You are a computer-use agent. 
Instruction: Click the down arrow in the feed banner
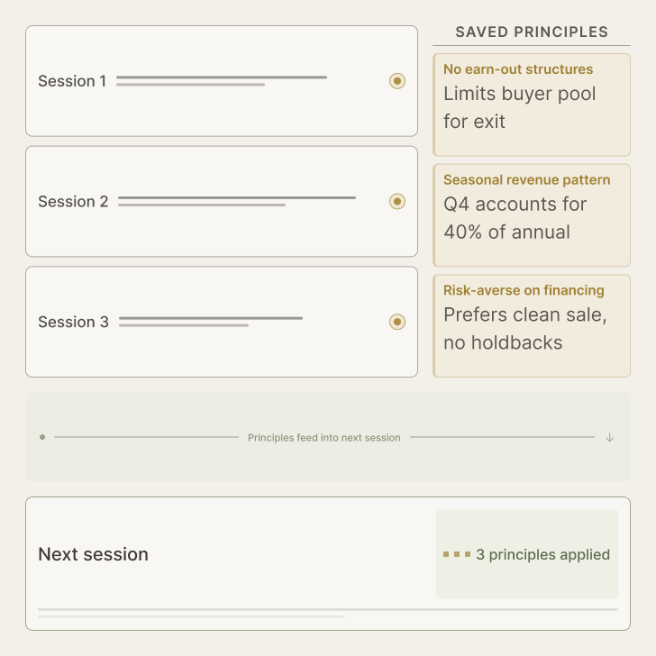click(610, 438)
